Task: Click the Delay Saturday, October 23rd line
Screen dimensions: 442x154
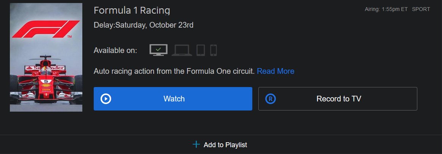Action: pyautogui.click(x=143, y=25)
